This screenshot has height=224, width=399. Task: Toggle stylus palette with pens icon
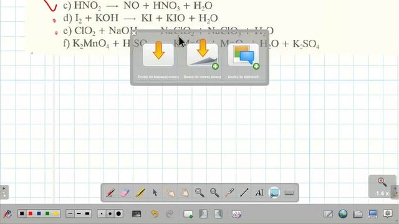(x=7, y=214)
